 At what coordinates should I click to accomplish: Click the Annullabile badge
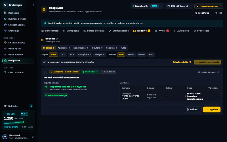[108, 72]
